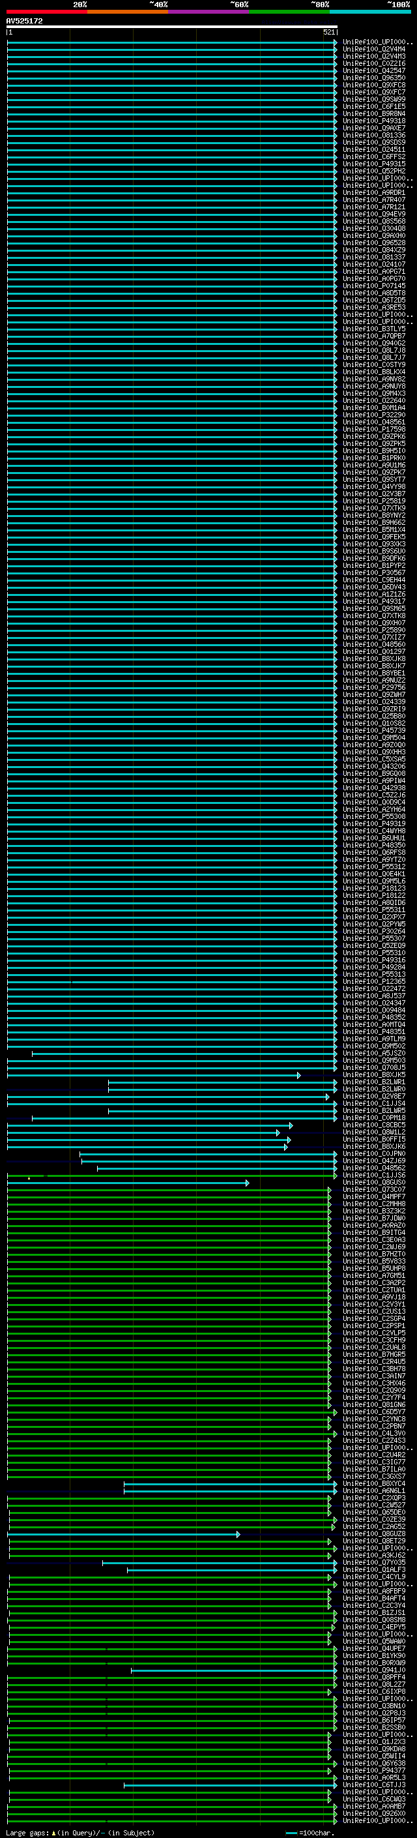
Task: Select the AV525172 query title
Action: coord(24,21)
